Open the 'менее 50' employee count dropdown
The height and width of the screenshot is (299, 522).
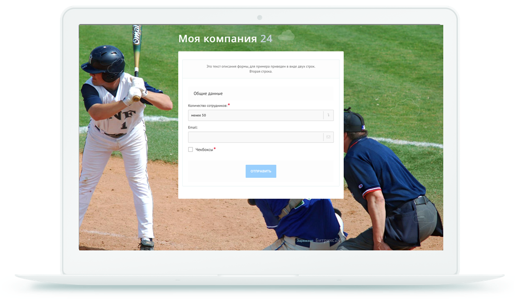click(x=255, y=115)
